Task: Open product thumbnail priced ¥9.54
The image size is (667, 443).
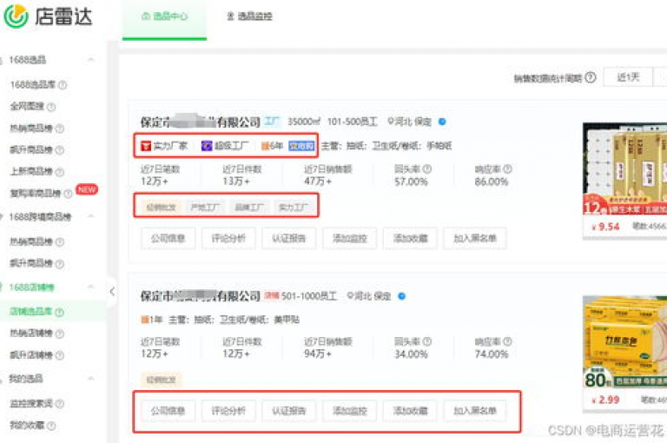Action: tap(625, 169)
